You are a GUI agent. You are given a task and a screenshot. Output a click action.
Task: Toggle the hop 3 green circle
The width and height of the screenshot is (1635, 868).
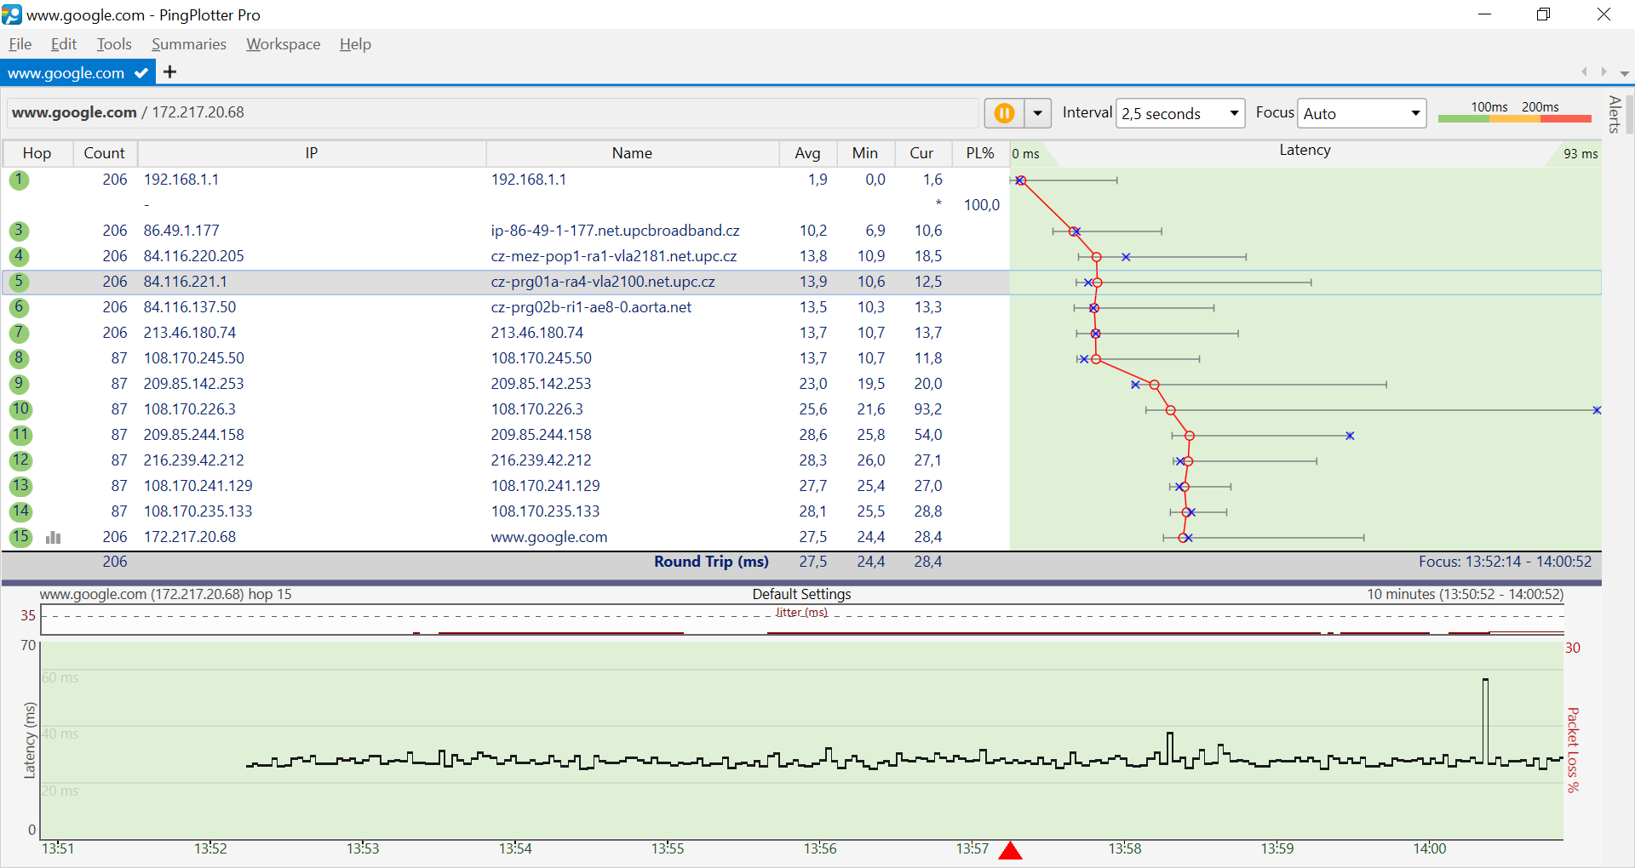tap(19, 231)
